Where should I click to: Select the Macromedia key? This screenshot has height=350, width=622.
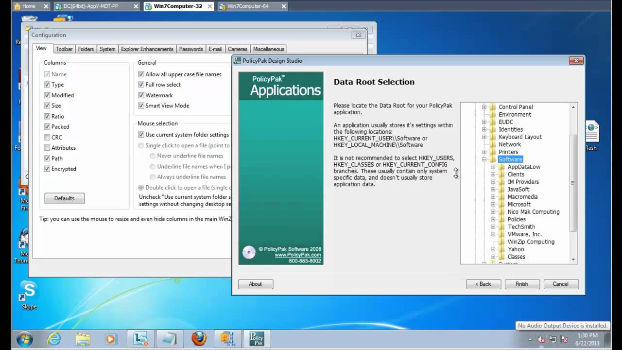(522, 197)
